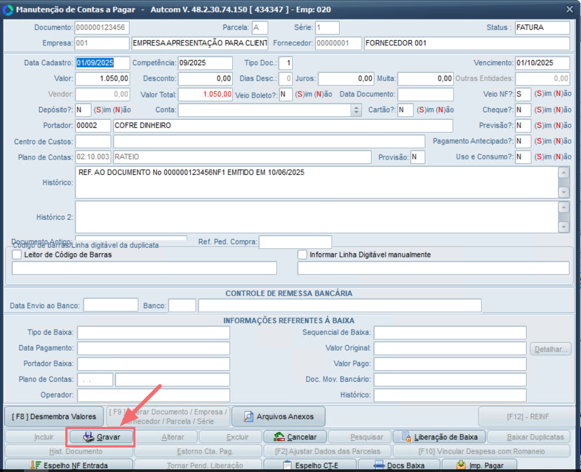581x472 pixels.
Task: Click Histórico scrollbar up arrow
Action: (564, 173)
